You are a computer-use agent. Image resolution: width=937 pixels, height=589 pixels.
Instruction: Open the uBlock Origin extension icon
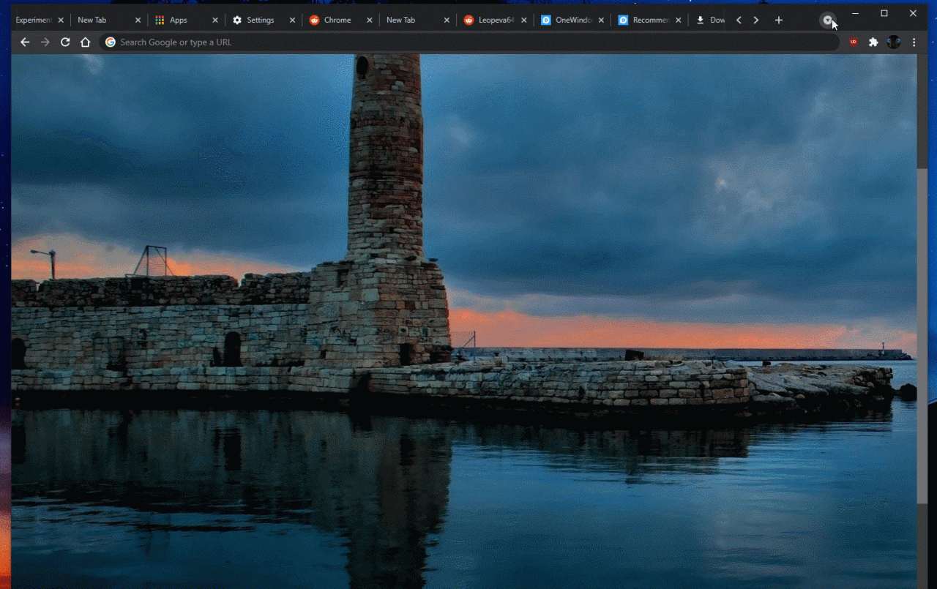coord(853,42)
